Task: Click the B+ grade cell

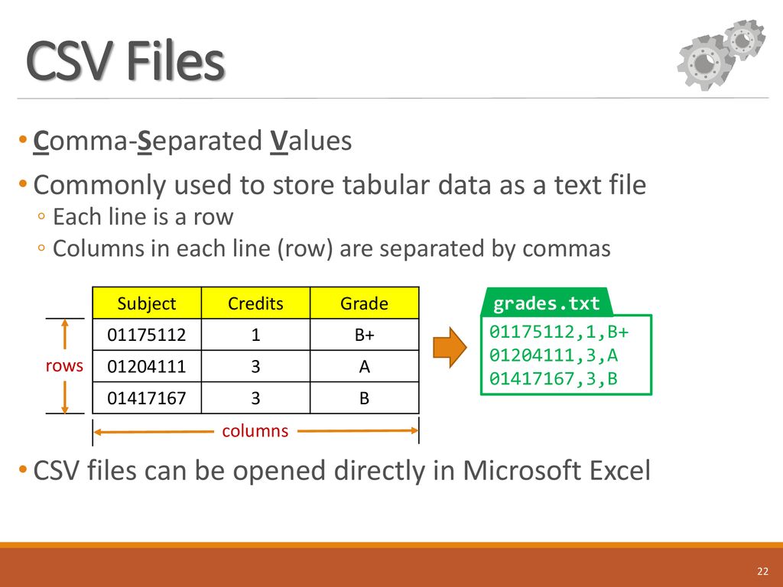Action: click(x=365, y=335)
